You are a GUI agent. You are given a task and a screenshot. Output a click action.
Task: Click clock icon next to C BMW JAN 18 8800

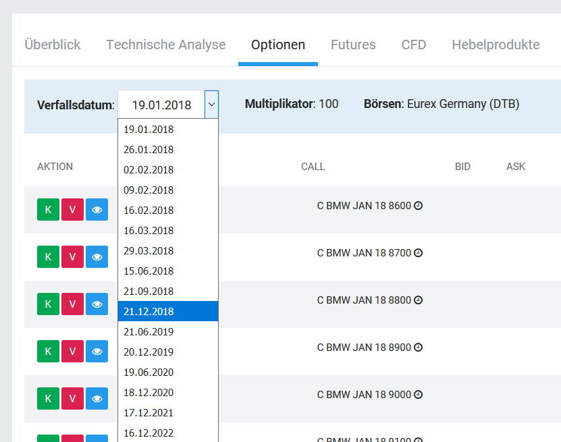pyautogui.click(x=419, y=300)
